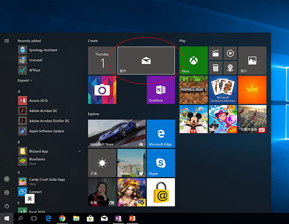The width and height of the screenshot is (289, 224).
Task: Click the Play group heading
Action: click(x=182, y=41)
